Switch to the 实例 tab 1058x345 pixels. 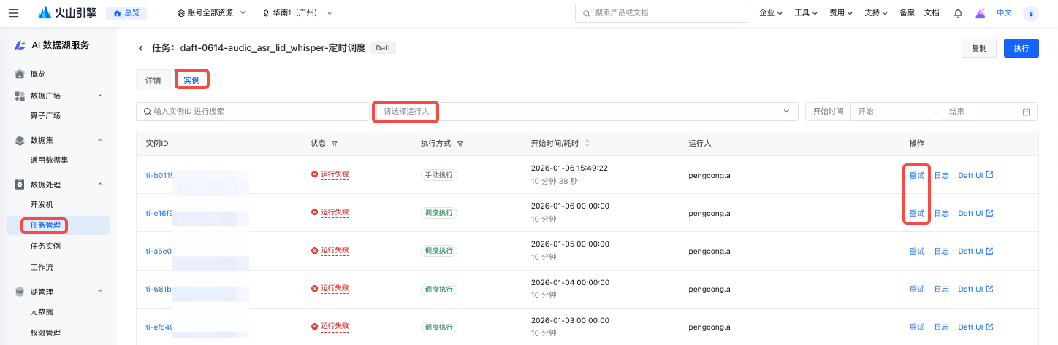click(x=191, y=80)
